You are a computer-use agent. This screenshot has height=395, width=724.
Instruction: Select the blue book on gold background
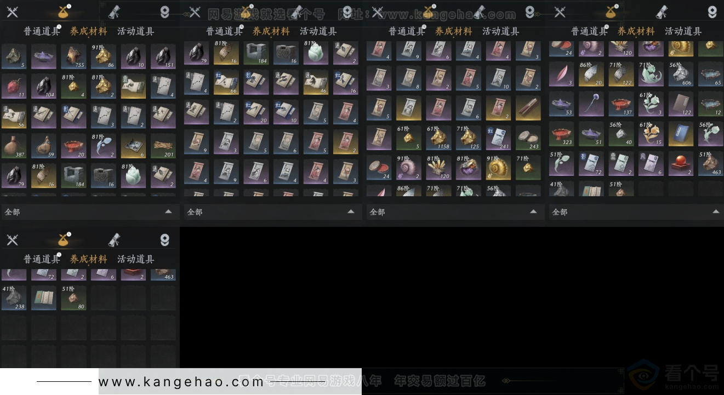681,133
